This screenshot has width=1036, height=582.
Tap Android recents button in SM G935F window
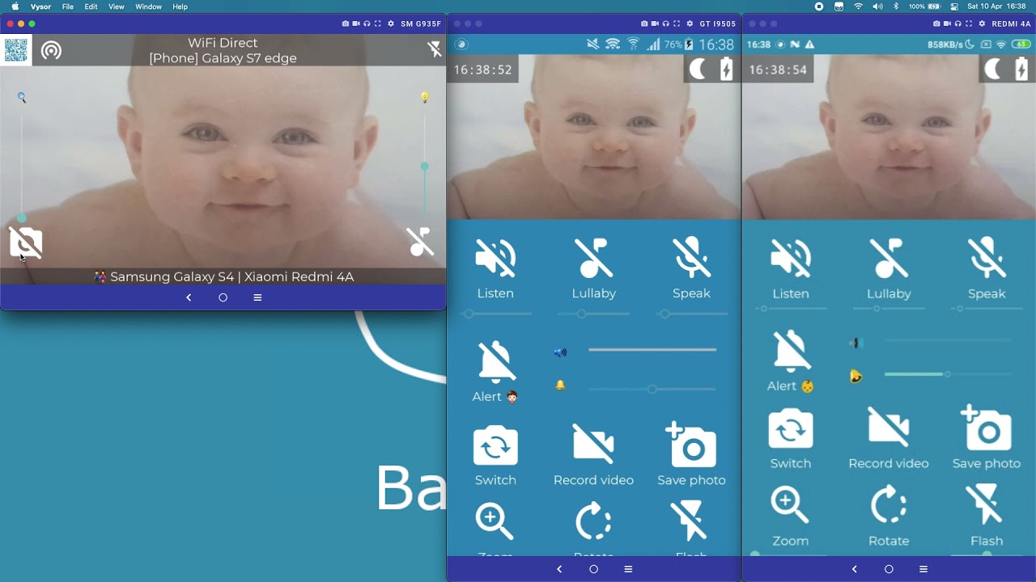257,297
